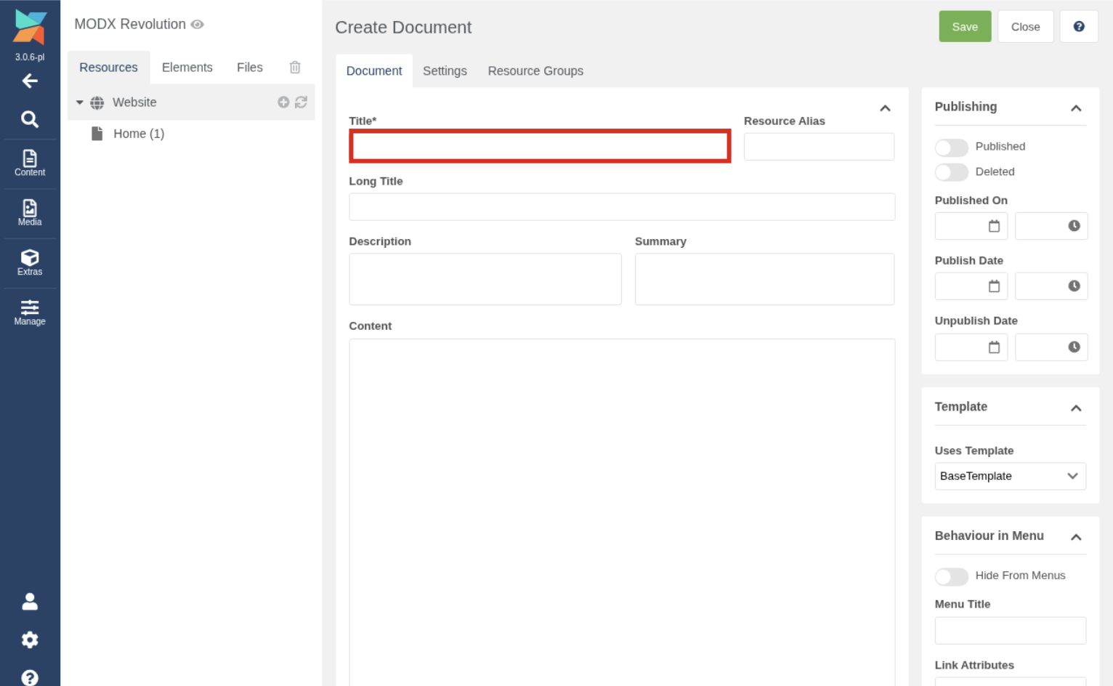Image resolution: width=1113 pixels, height=686 pixels.
Task: Click the green Save button
Action: (965, 27)
